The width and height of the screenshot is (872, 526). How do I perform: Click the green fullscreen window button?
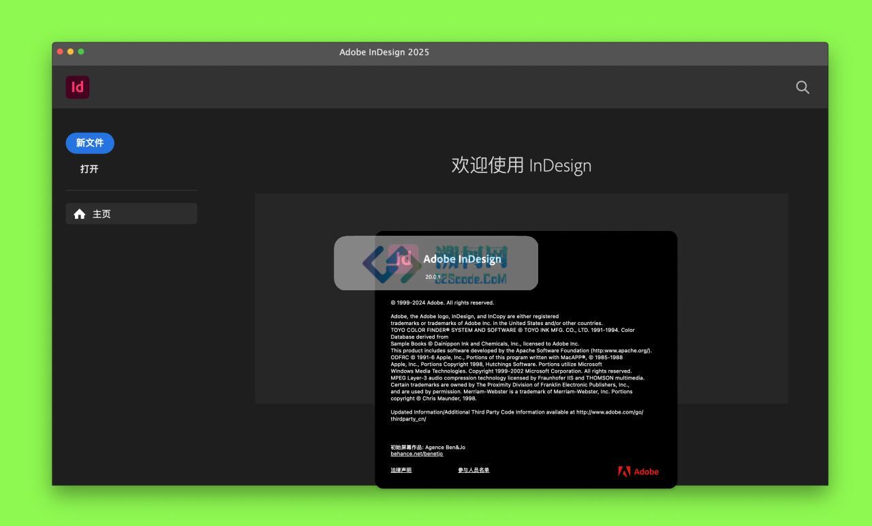[x=81, y=52]
